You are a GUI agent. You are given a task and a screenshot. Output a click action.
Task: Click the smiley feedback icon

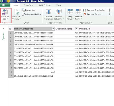(8, 1)
